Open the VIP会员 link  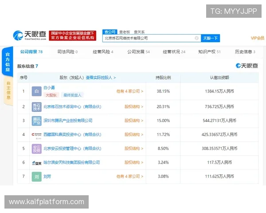coord(258,38)
